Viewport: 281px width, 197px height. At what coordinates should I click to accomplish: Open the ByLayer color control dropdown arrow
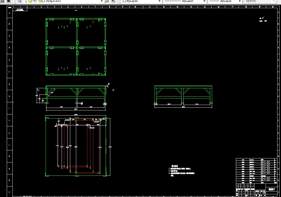click(159, 1)
